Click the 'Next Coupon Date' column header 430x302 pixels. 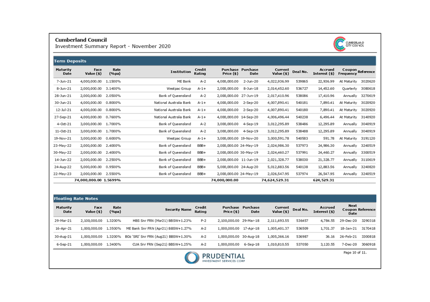click(x=350, y=210)
